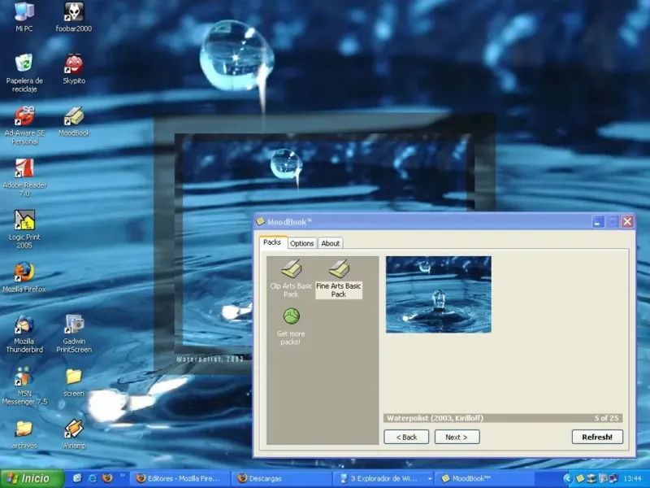Open the archivos folder on desktop
Screen dimensions: 650x488
24,434
